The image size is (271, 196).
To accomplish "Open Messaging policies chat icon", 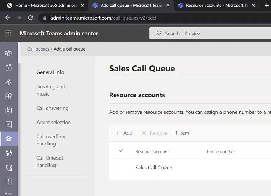I will [9, 124].
